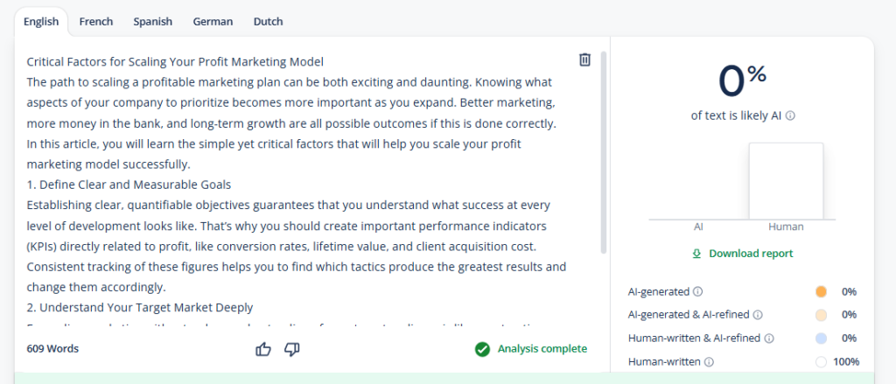Click the trash delete text icon
Image resolution: width=896 pixels, height=384 pixels.
pos(585,59)
